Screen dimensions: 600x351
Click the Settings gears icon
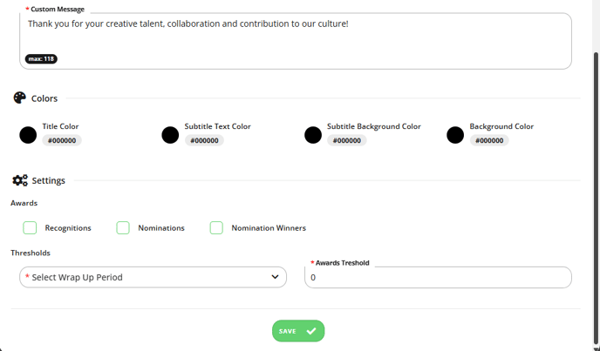click(20, 180)
